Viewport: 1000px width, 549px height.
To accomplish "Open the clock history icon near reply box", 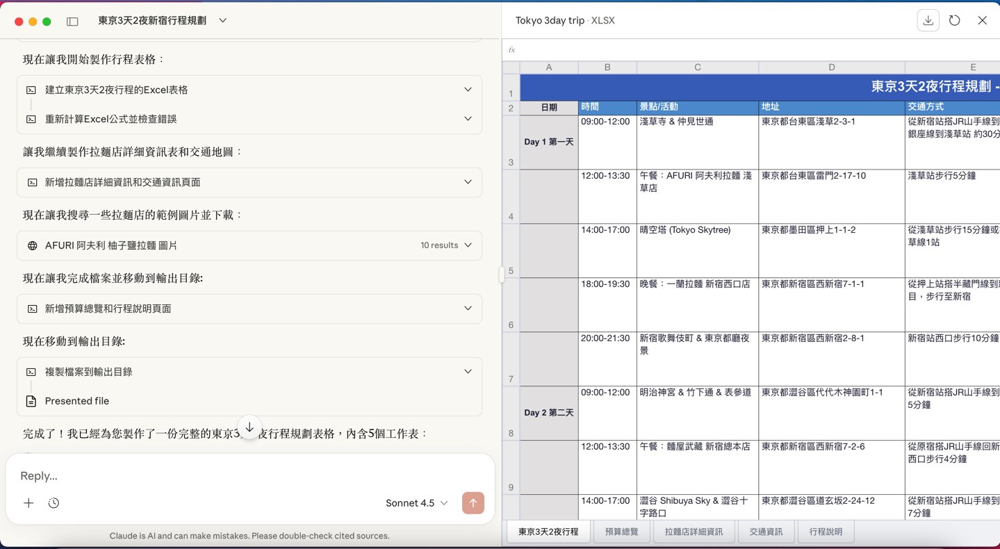I will pyautogui.click(x=54, y=503).
